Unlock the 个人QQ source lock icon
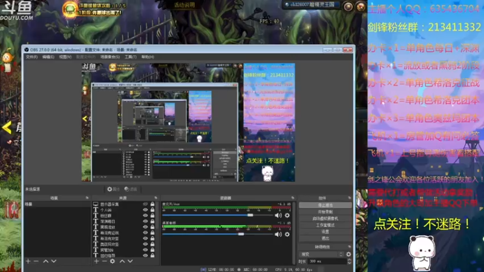 [x=152, y=210]
